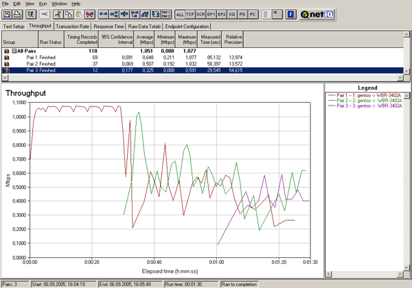412x288 pixels.
Task: Click the Run test (running man) icon
Action: coord(31,14)
